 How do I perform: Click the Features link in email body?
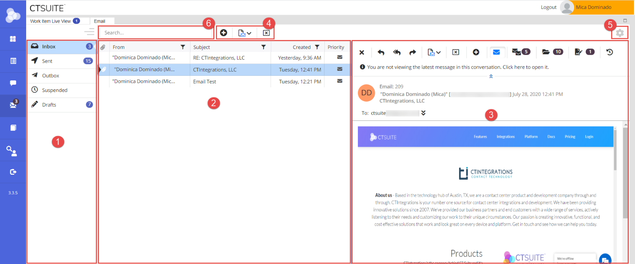point(480,137)
